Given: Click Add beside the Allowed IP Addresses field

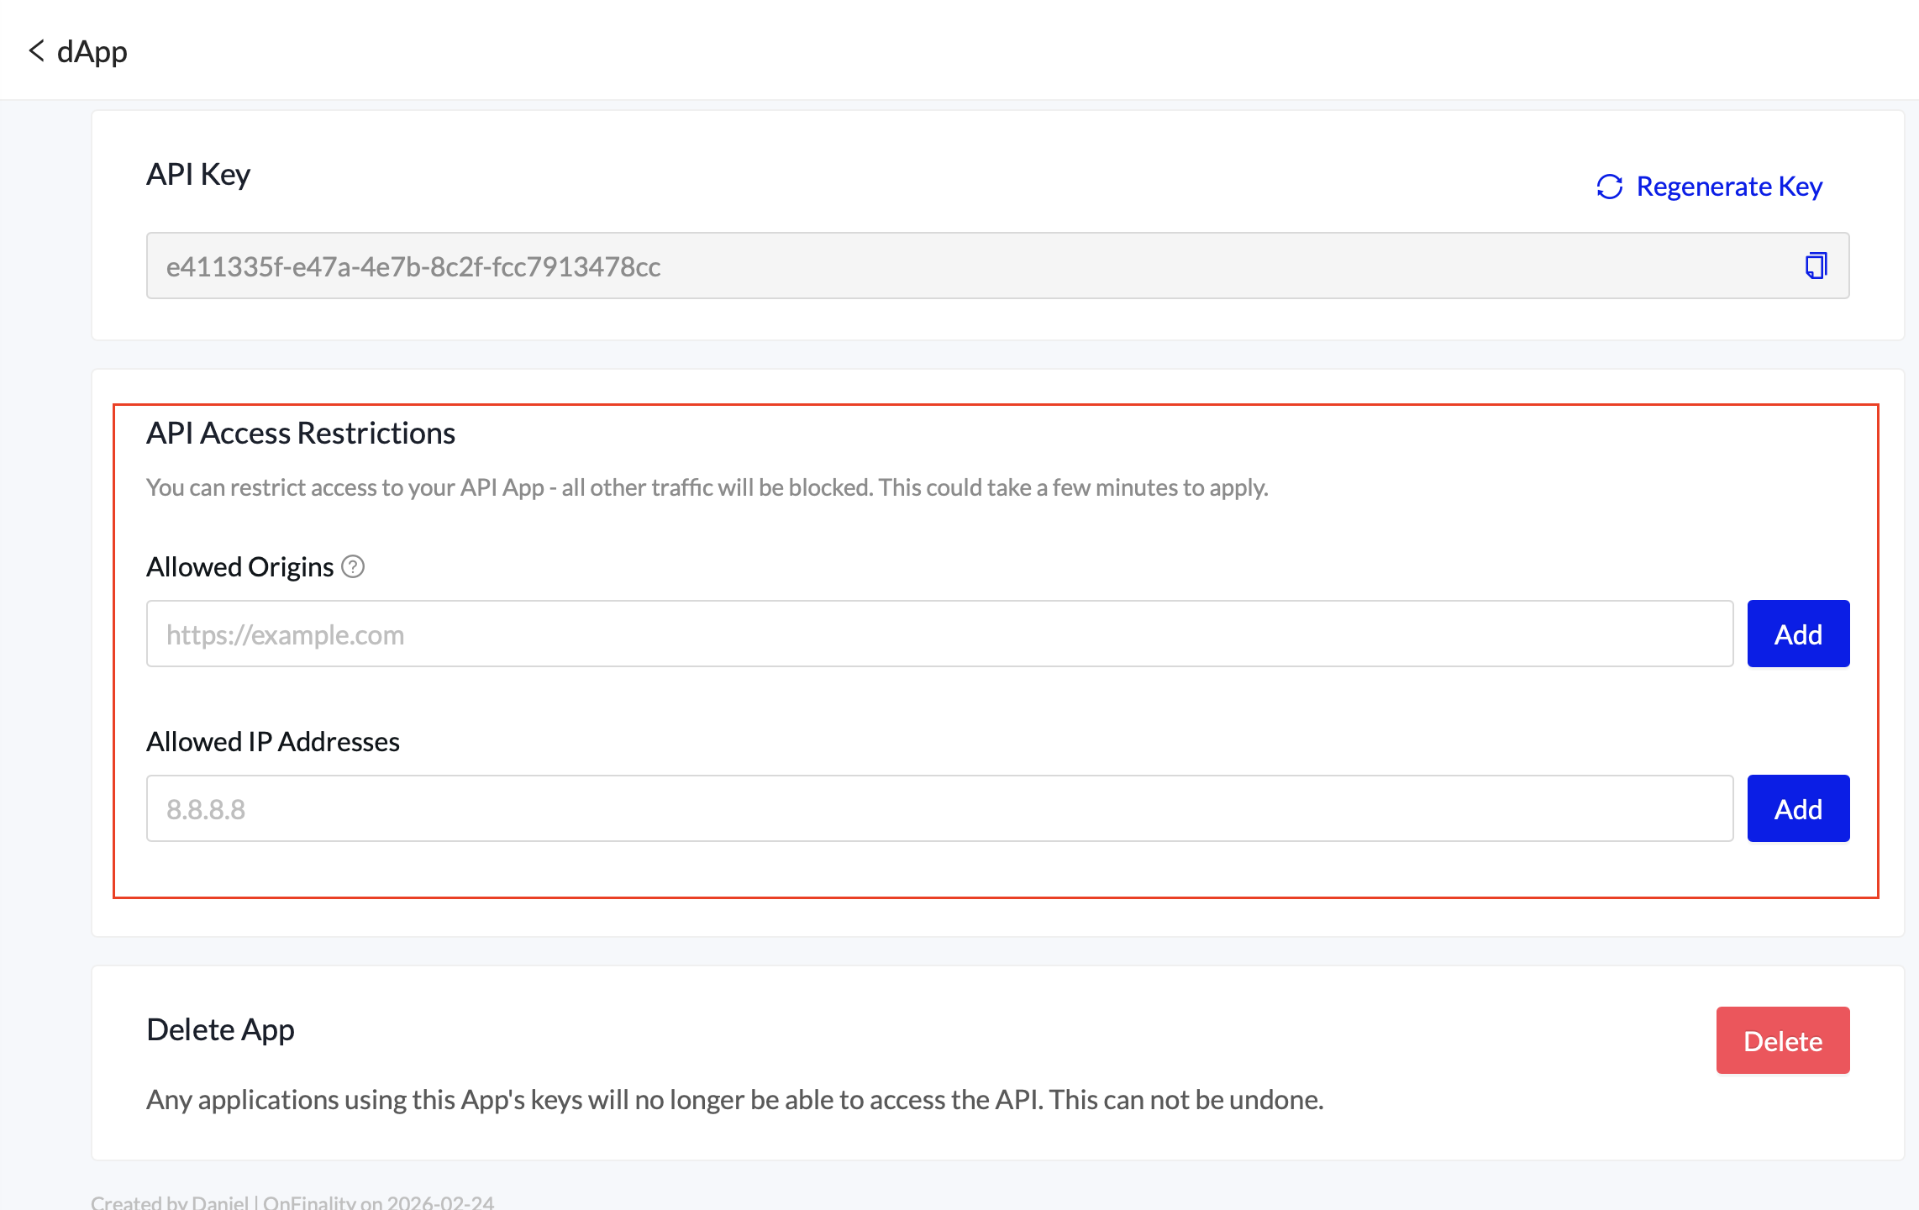Looking at the screenshot, I should click(1797, 808).
